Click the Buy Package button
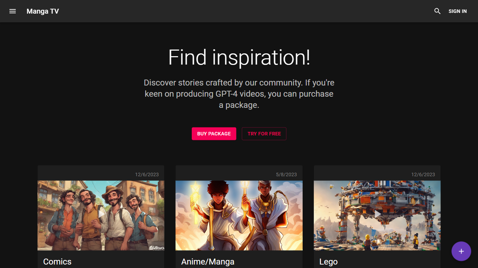Viewport: 478px width, 268px height. 214,134
